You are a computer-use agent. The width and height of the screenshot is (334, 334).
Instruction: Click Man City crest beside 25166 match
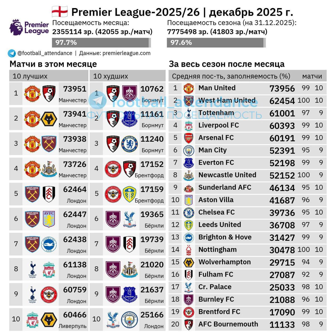(x=130, y=320)
